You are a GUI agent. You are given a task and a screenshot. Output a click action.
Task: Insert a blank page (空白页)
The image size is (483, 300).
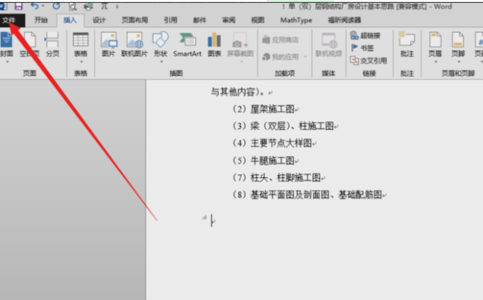(x=29, y=44)
